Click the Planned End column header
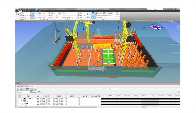This screenshot has width=196, height=113. click(59, 96)
